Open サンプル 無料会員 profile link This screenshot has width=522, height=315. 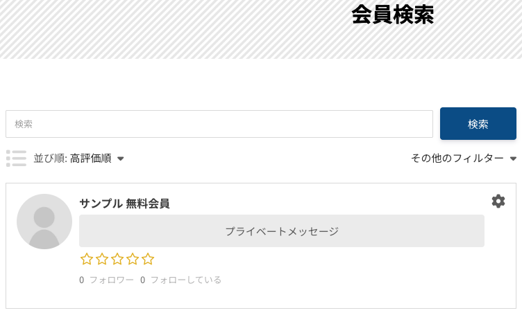click(x=125, y=204)
